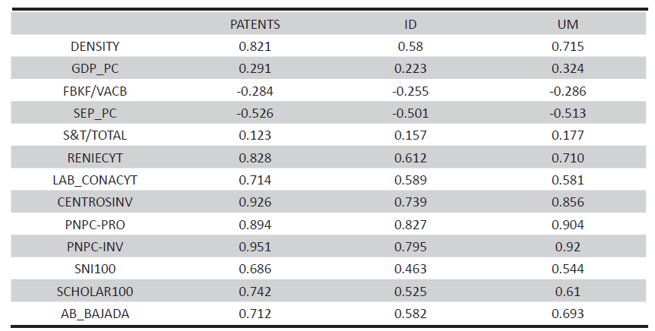Viewport: 655px width, 331px height.
Task: Click the CENTROSINV row label
Action: coord(95,203)
